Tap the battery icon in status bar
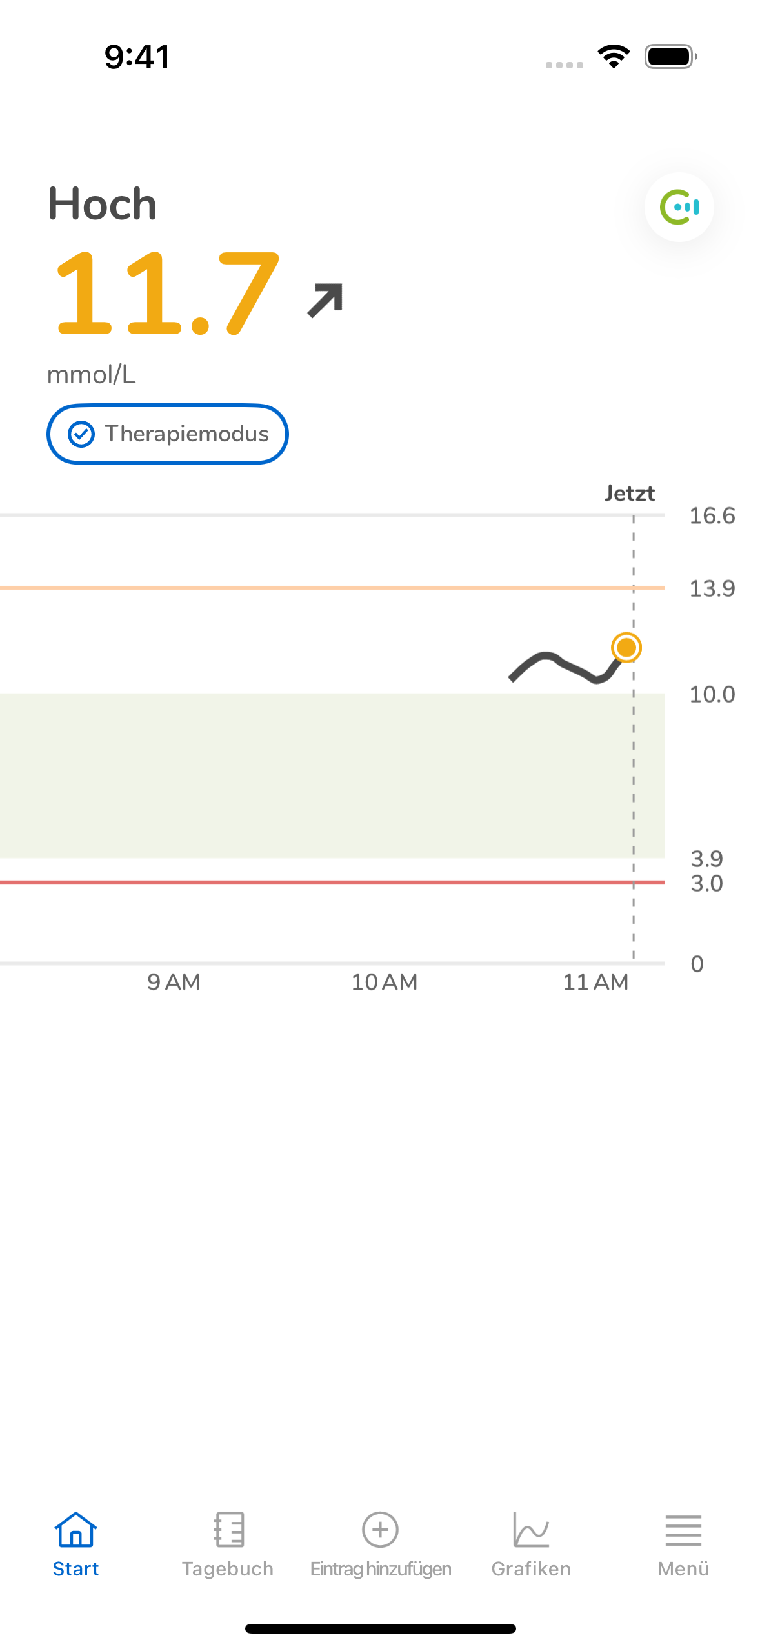The height and width of the screenshot is (1649, 760). point(671,57)
